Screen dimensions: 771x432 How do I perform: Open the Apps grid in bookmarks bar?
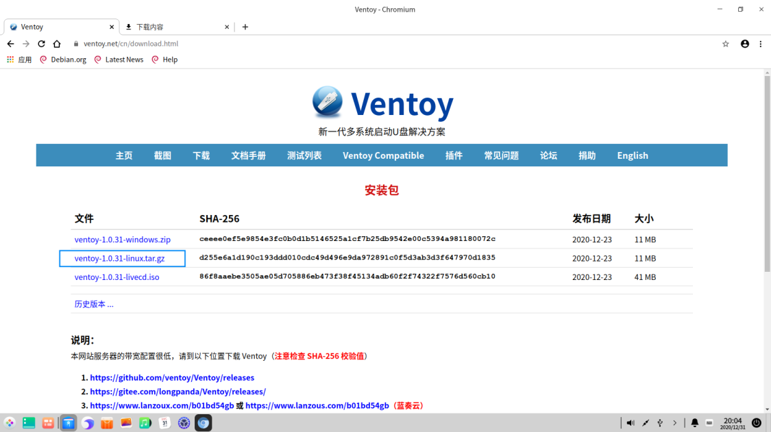(19, 60)
